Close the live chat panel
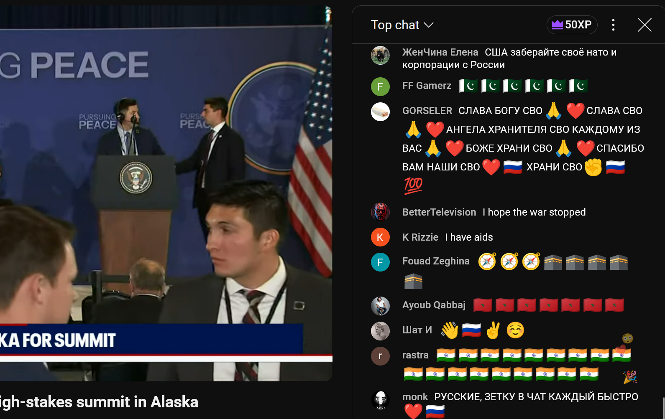665x419 pixels. (x=645, y=25)
